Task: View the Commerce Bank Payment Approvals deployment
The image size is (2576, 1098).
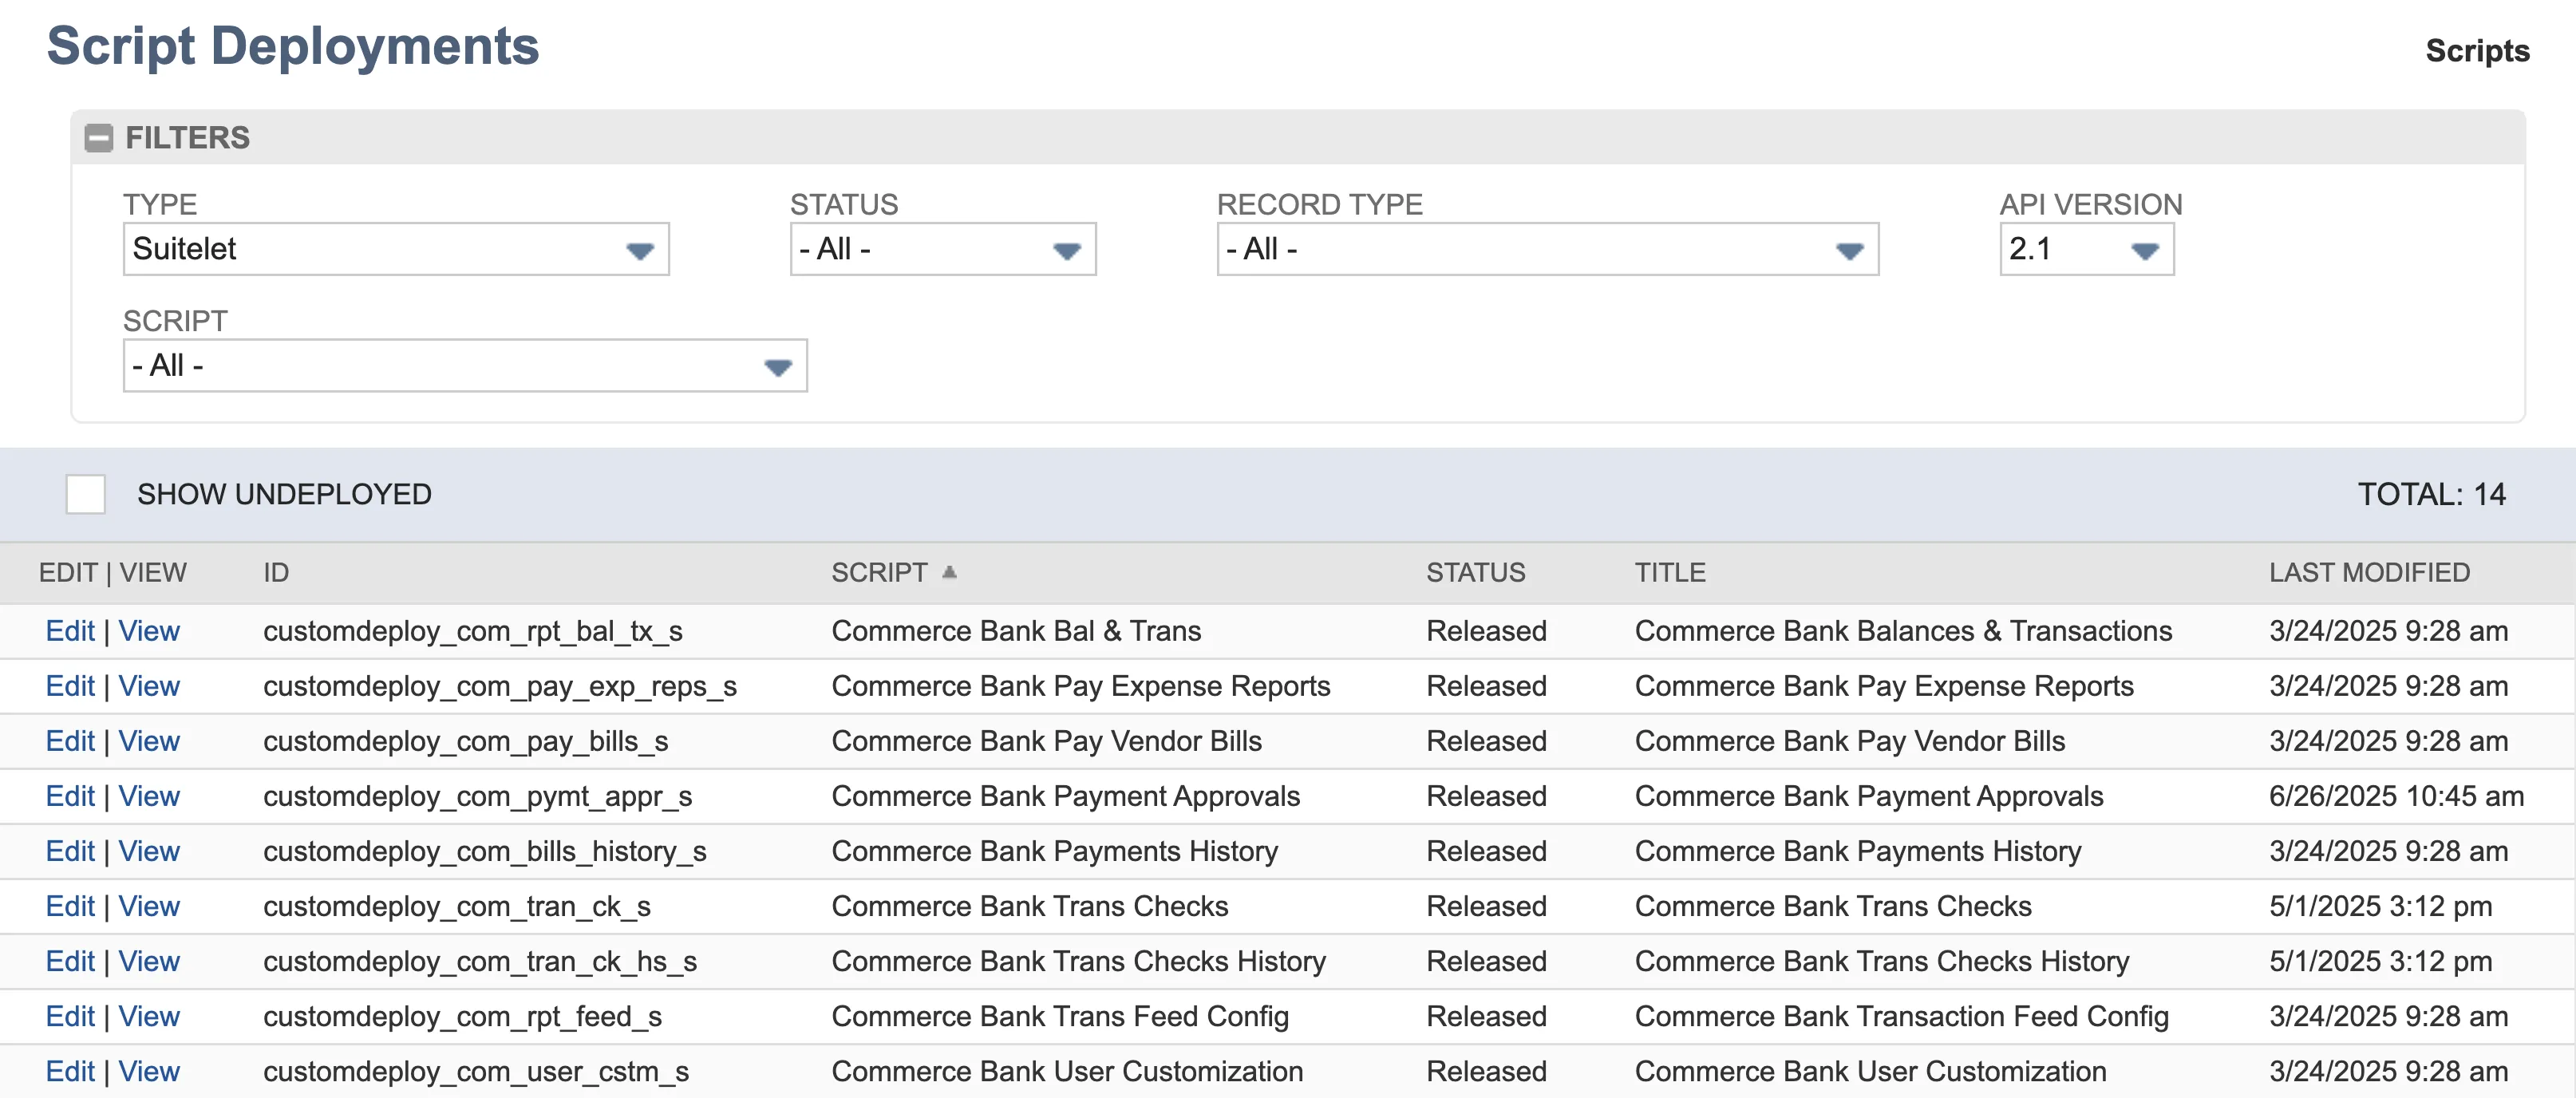Action: (x=149, y=796)
